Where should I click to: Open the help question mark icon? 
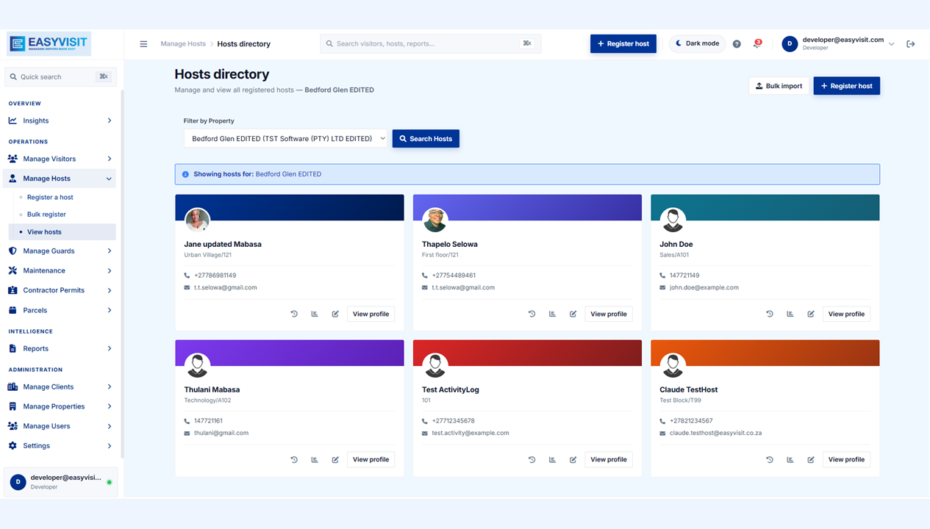737,44
